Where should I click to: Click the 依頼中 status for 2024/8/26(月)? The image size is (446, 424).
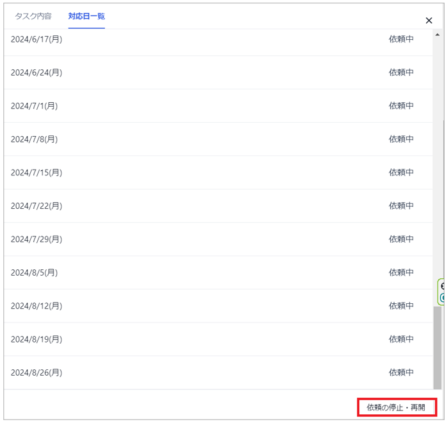coord(401,373)
